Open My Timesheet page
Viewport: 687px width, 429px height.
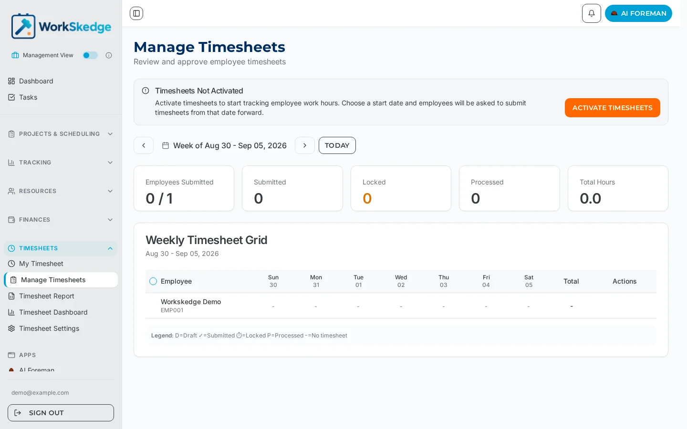tap(61, 264)
